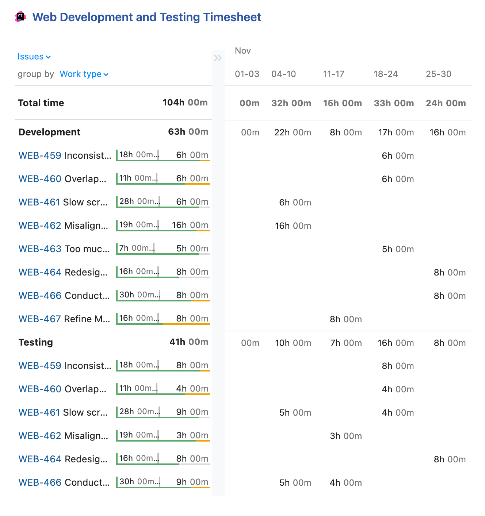
Task: Open WEB-467 Refine issue link
Action: click(x=39, y=319)
